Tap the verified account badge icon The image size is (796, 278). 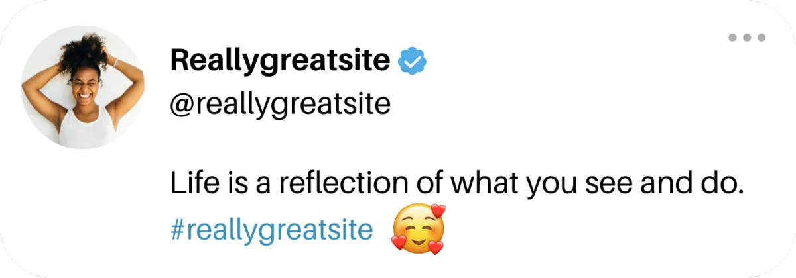pos(412,62)
